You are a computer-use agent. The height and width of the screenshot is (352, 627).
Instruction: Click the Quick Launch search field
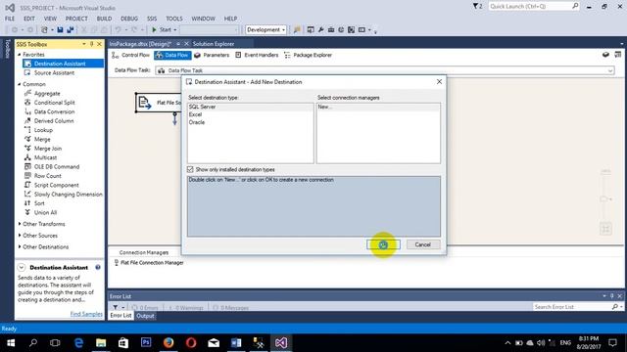530,7
